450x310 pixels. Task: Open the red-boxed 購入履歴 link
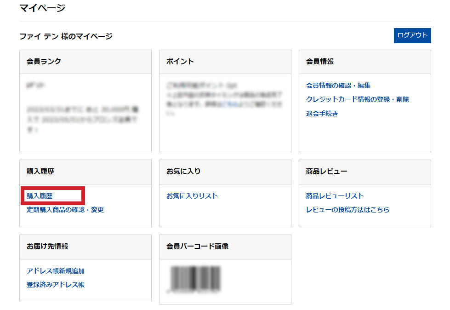40,196
